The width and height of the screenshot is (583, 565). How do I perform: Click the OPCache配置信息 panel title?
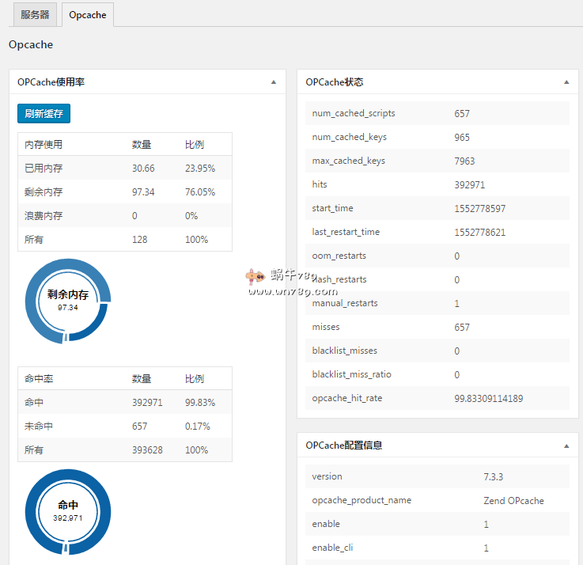(x=344, y=446)
